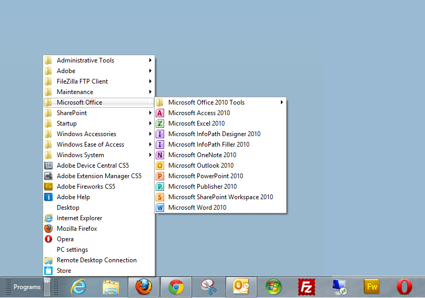The image size is (425, 298).
Task: Launch Microsoft Excel 2010
Action: [x=196, y=124]
